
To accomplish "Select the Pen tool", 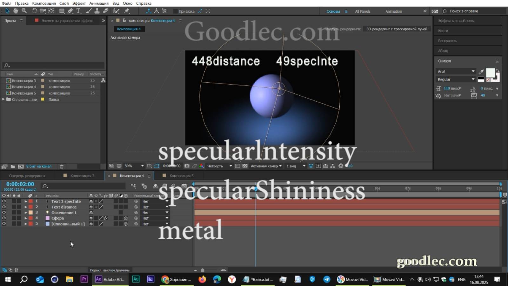I will pos(70,11).
